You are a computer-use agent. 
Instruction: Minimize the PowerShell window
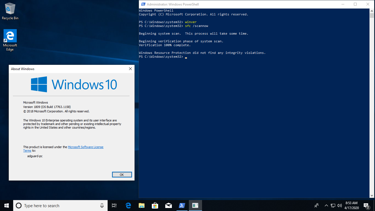point(343,4)
